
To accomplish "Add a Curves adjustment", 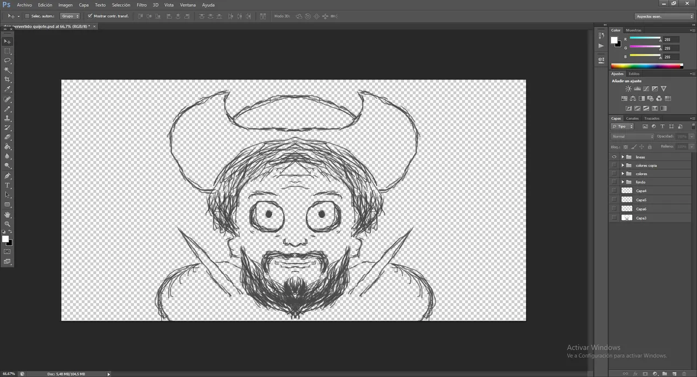I will 646,89.
